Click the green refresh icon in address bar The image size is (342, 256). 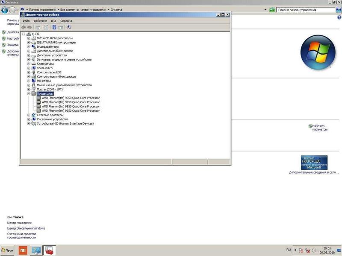coord(272,10)
